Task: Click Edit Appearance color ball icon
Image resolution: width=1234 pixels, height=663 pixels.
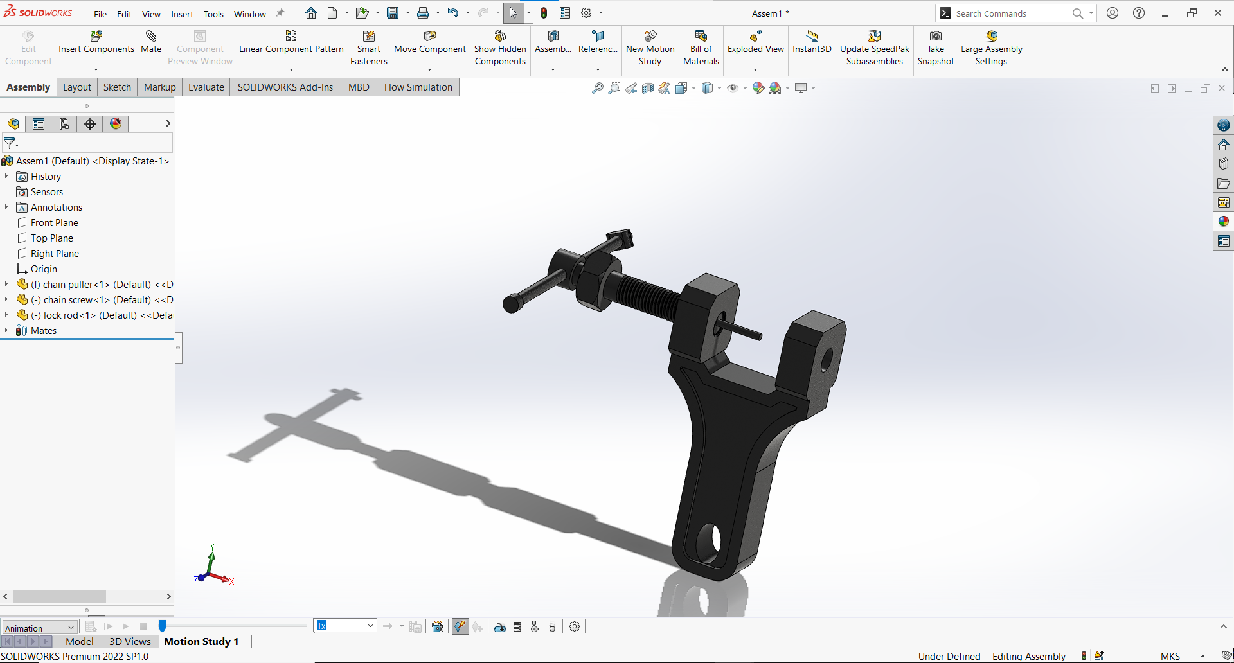Action: tap(758, 88)
